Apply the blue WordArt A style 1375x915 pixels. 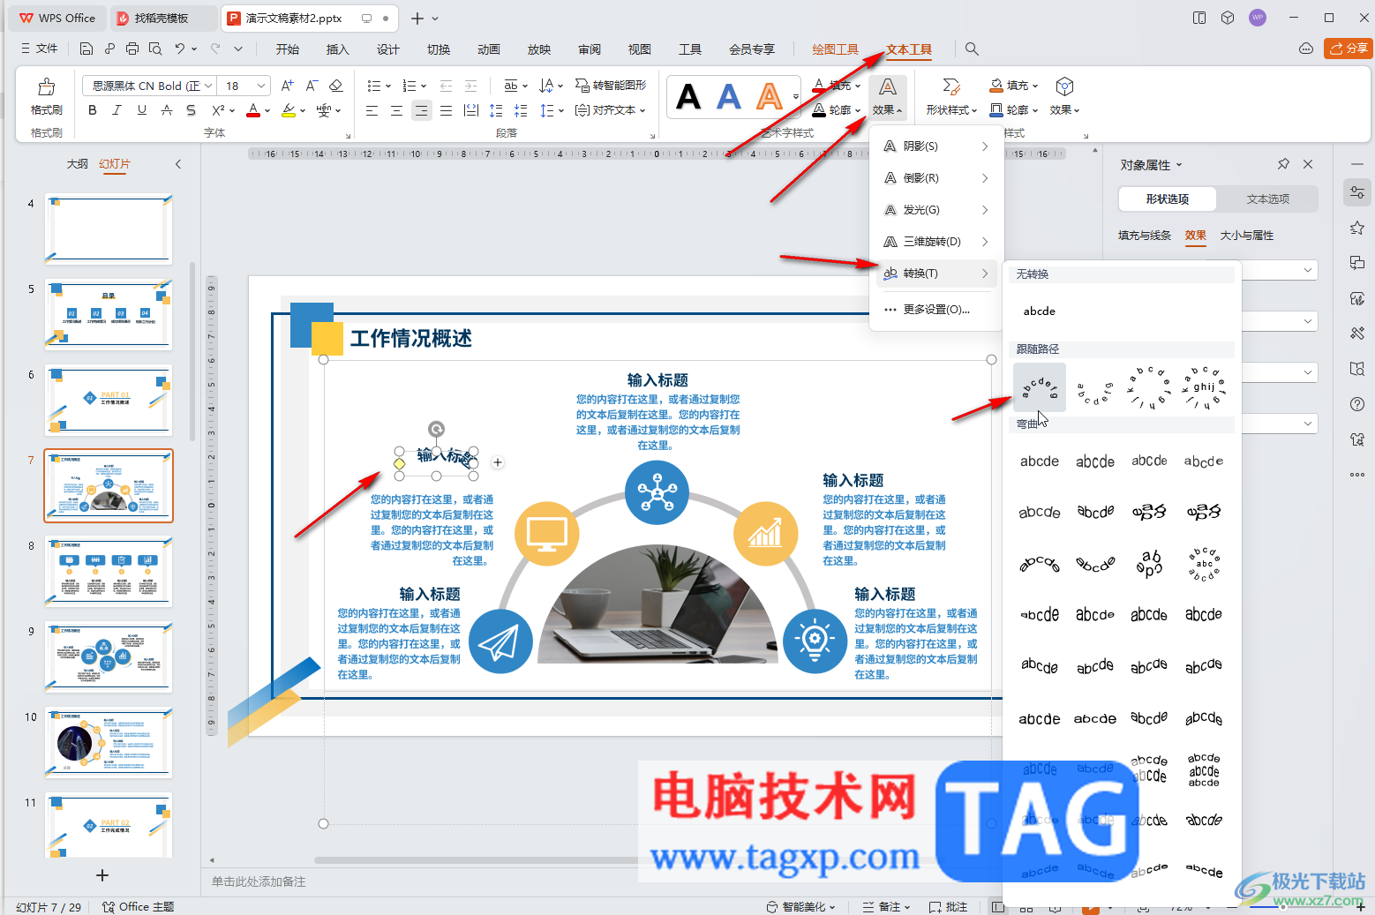click(x=729, y=96)
